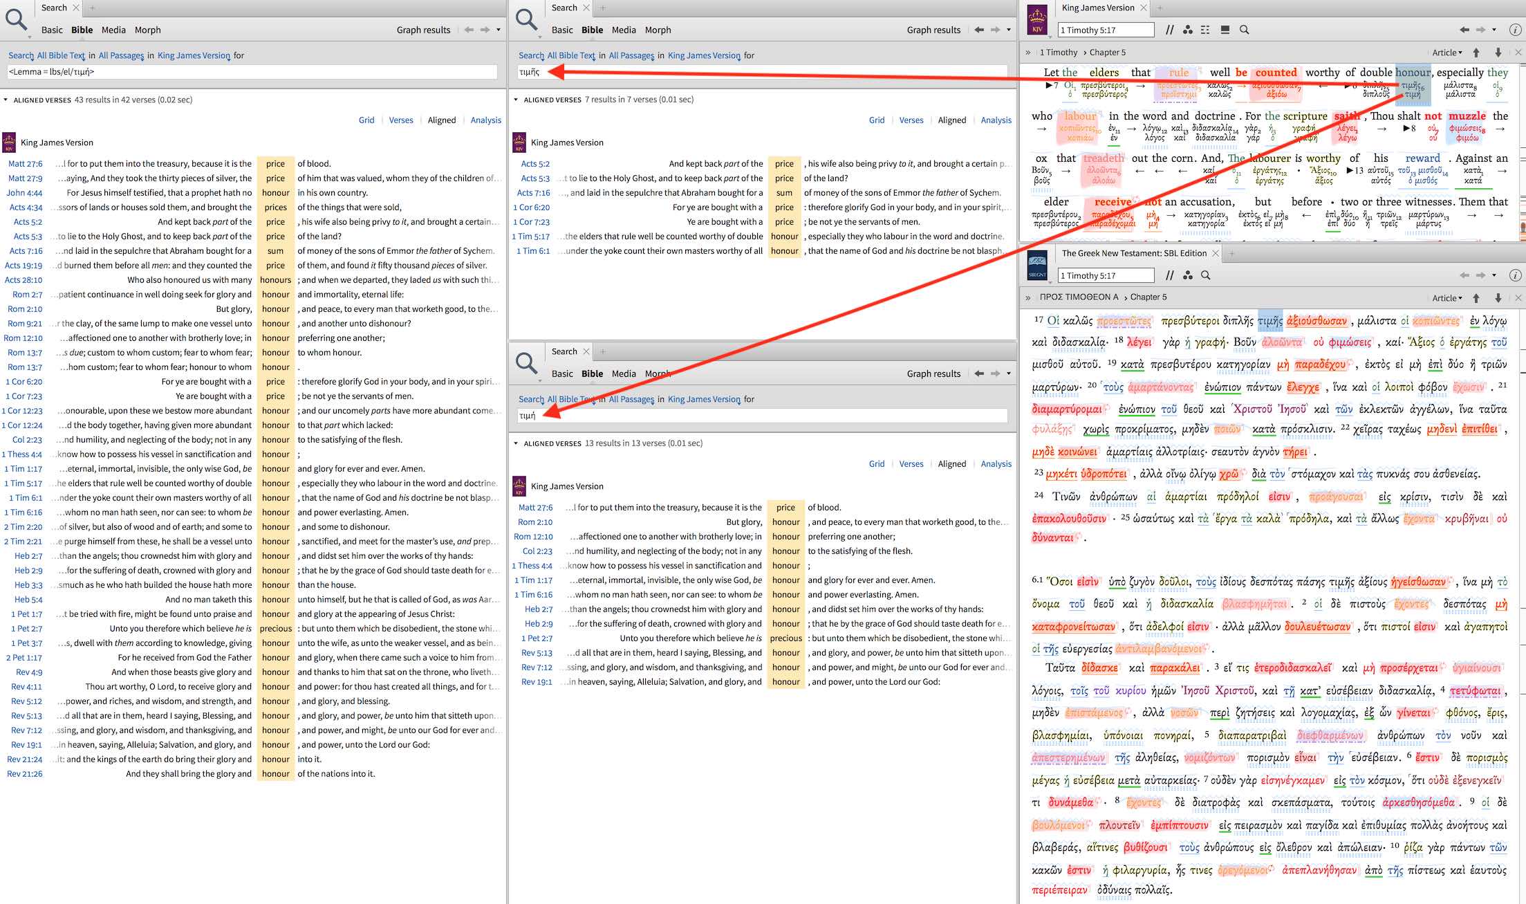Viewport: 1526px width, 904px height.
Task: Open Analysis view in 7-results search panel
Action: click(x=996, y=120)
